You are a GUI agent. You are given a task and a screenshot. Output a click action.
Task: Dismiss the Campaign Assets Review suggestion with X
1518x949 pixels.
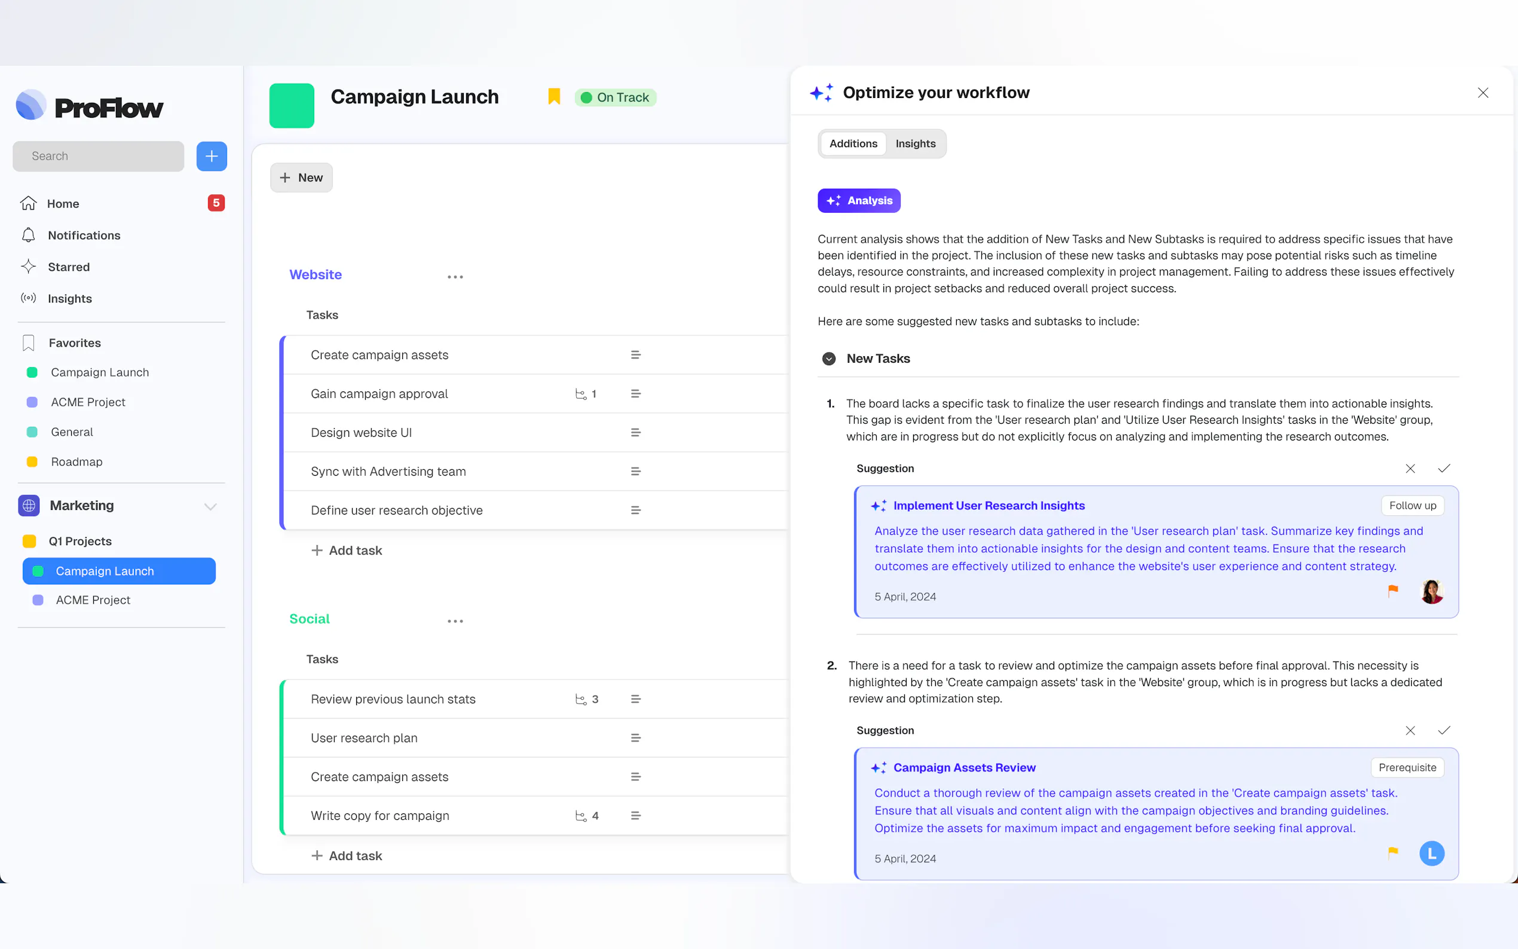tap(1409, 730)
